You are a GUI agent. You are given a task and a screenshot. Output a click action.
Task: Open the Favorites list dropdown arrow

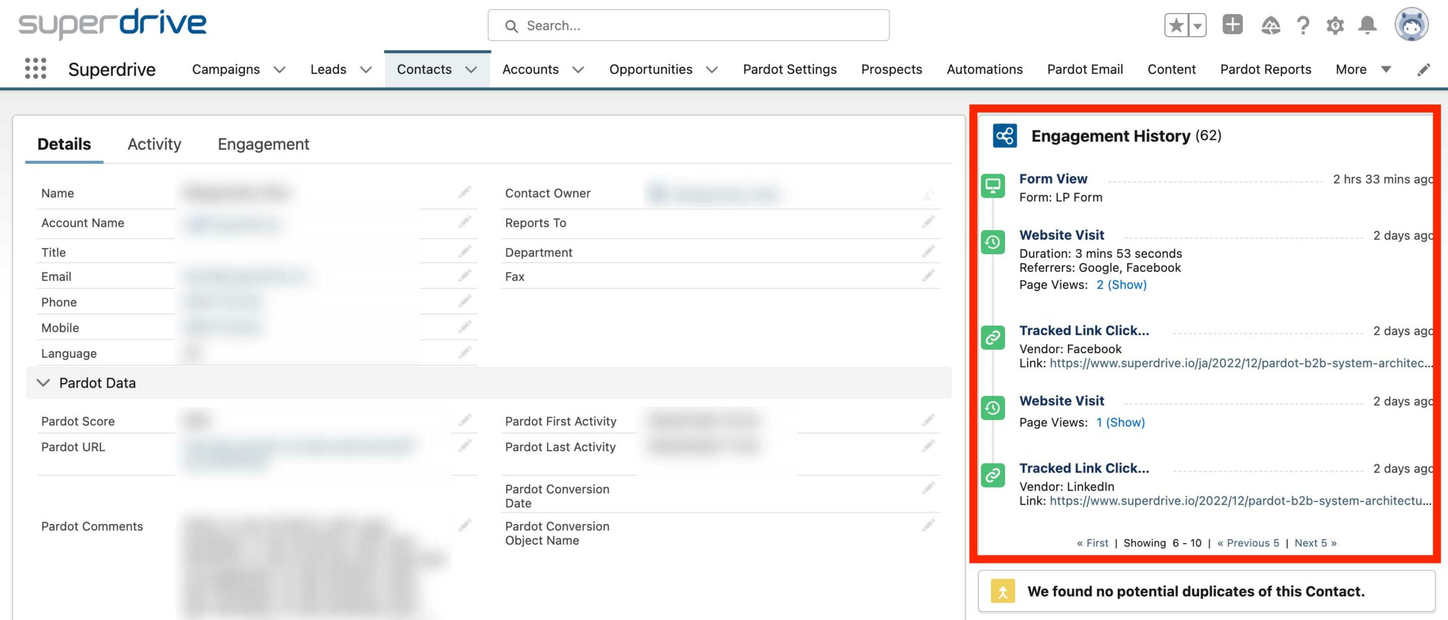[1197, 25]
